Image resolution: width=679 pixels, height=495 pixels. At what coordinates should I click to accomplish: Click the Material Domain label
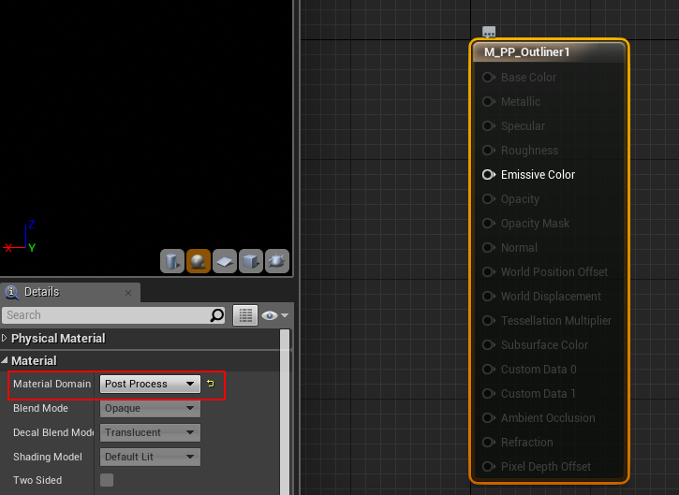tap(52, 384)
